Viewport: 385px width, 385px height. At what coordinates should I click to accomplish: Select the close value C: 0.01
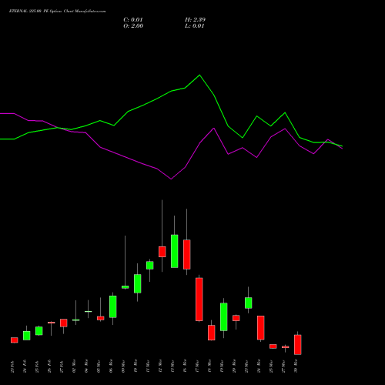pyautogui.click(x=133, y=20)
